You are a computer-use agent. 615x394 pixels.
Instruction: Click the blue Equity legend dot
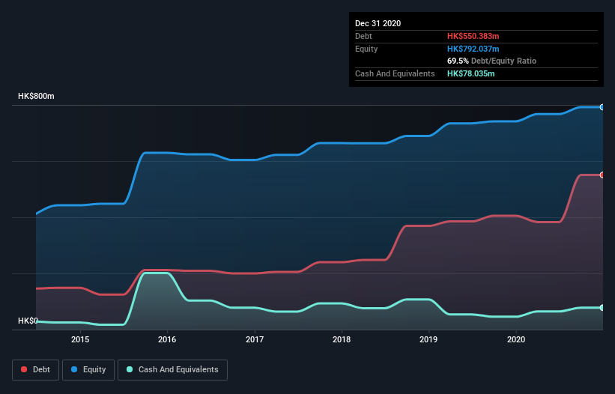[74, 369]
